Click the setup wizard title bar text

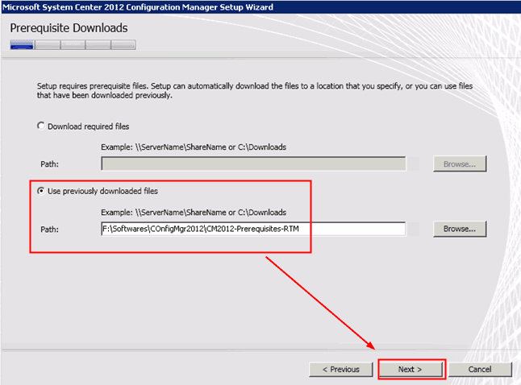[x=138, y=7]
